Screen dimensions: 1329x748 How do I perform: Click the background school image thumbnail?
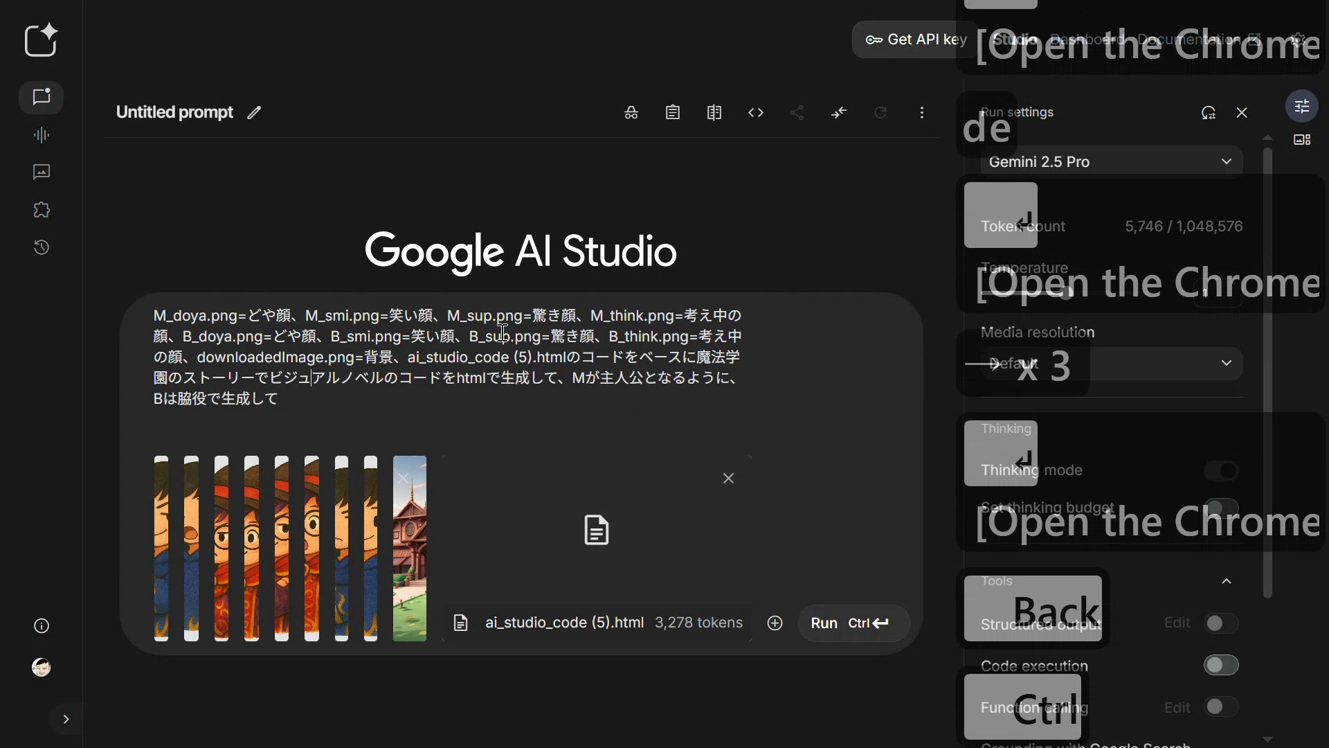click(410, 549)
